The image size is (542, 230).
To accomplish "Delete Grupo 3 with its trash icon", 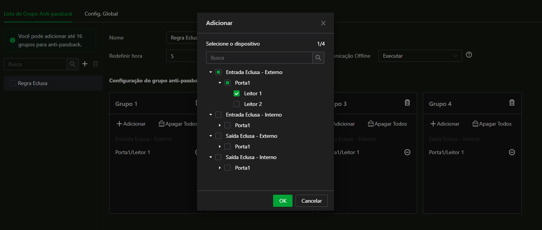I will point(407,102).
